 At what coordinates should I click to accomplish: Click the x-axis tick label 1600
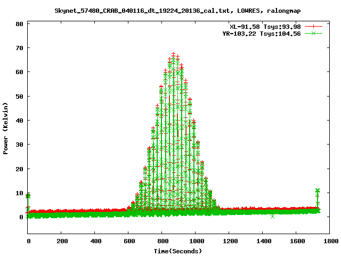pyautogui.click(x=297, y=241)
